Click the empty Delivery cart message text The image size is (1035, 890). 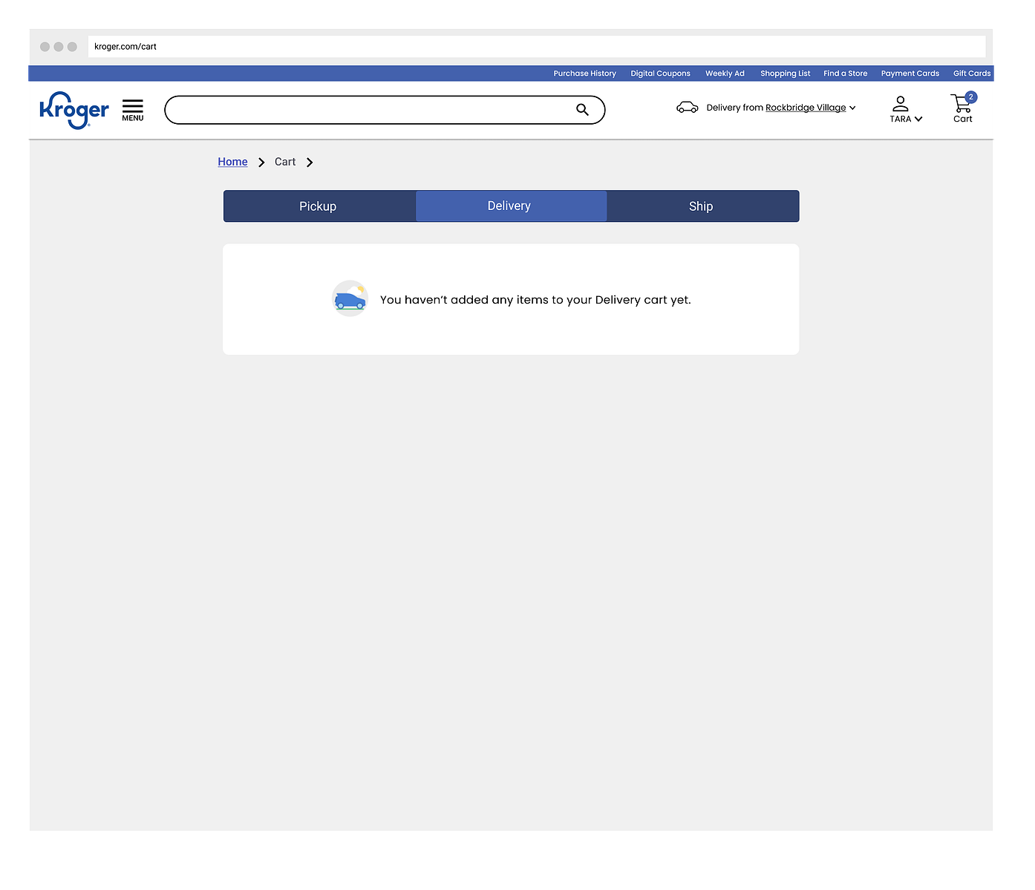(535, 300)
